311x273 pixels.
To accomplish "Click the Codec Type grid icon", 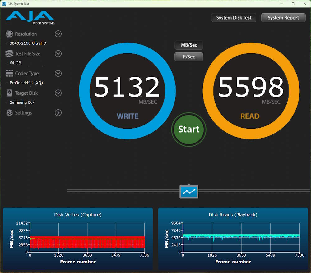I will tap(9, 73).
